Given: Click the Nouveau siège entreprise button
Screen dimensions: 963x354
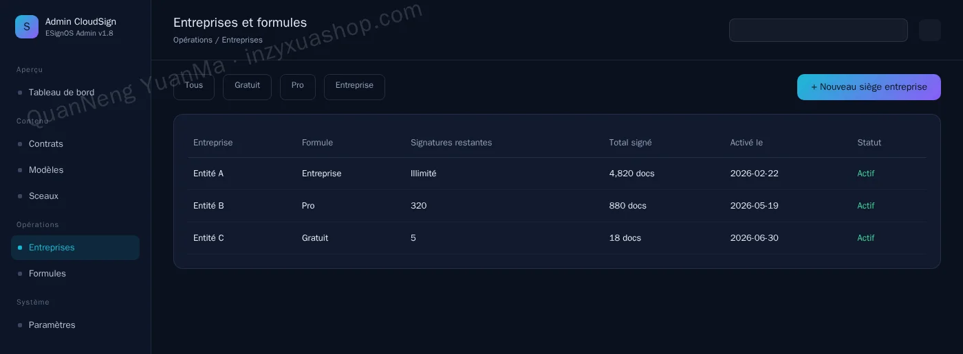Looking at the screenshot, I should 869,87.
